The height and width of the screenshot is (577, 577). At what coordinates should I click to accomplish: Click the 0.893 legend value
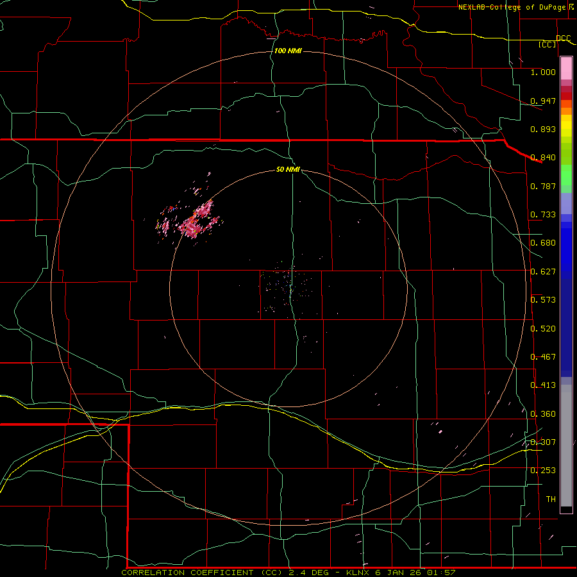(x=543, y=129)
